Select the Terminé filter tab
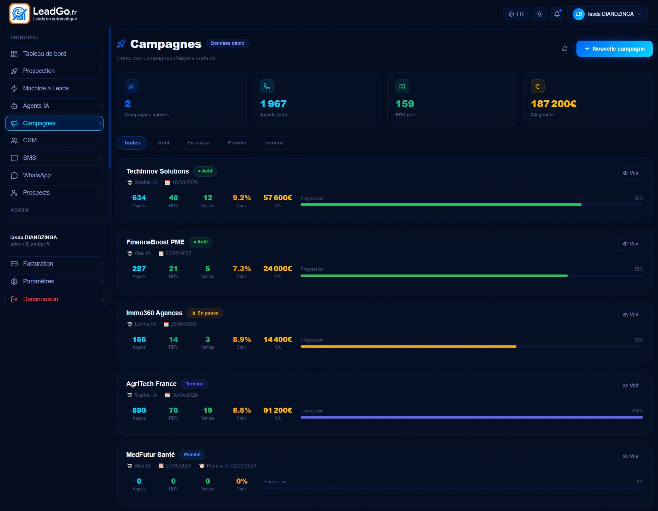Screen dimensions: 658x511 click(x=274, y=143)
